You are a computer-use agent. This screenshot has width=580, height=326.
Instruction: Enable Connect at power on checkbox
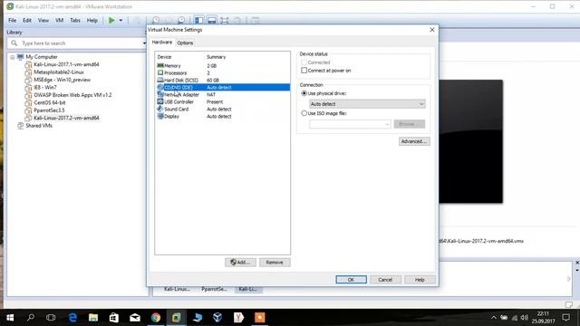point(304,71)
